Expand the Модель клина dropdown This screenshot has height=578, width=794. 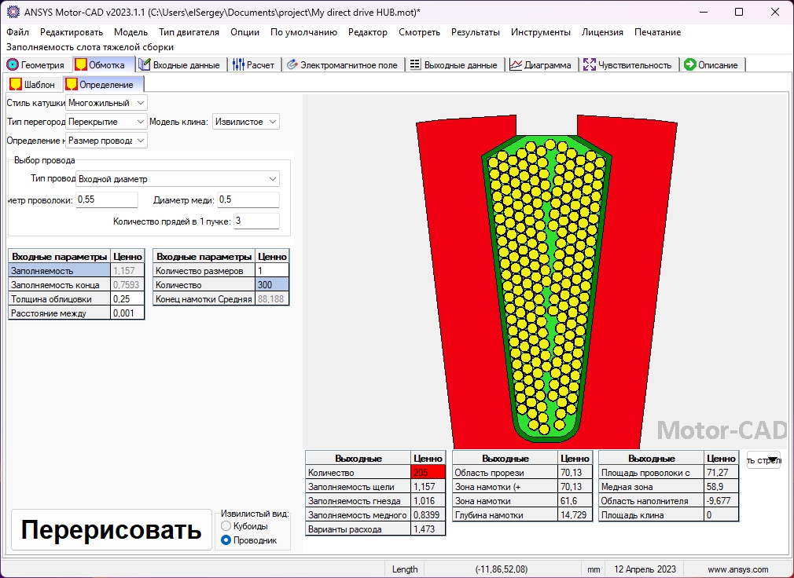(271, 122)
